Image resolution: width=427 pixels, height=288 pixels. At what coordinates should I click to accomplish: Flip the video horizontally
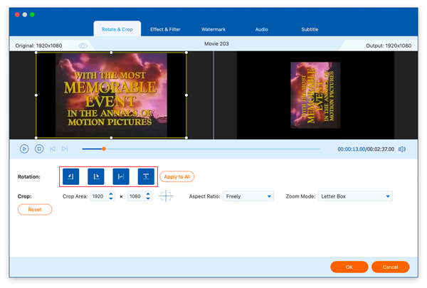pos(121,176)
